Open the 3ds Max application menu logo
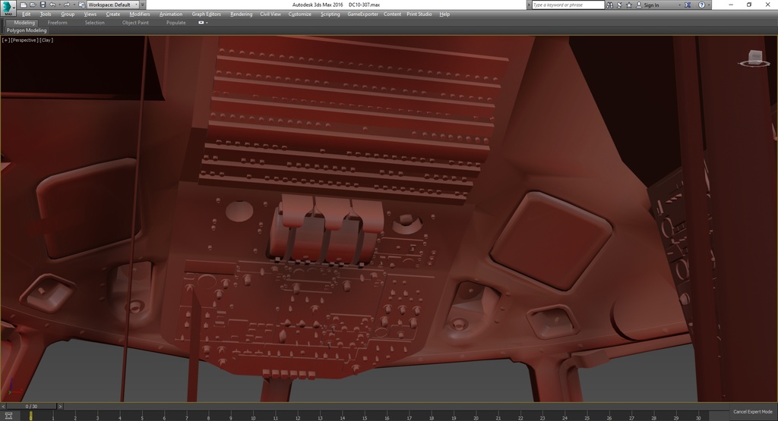The width and height of the screenshot is (778, 421). coord(8,8)
